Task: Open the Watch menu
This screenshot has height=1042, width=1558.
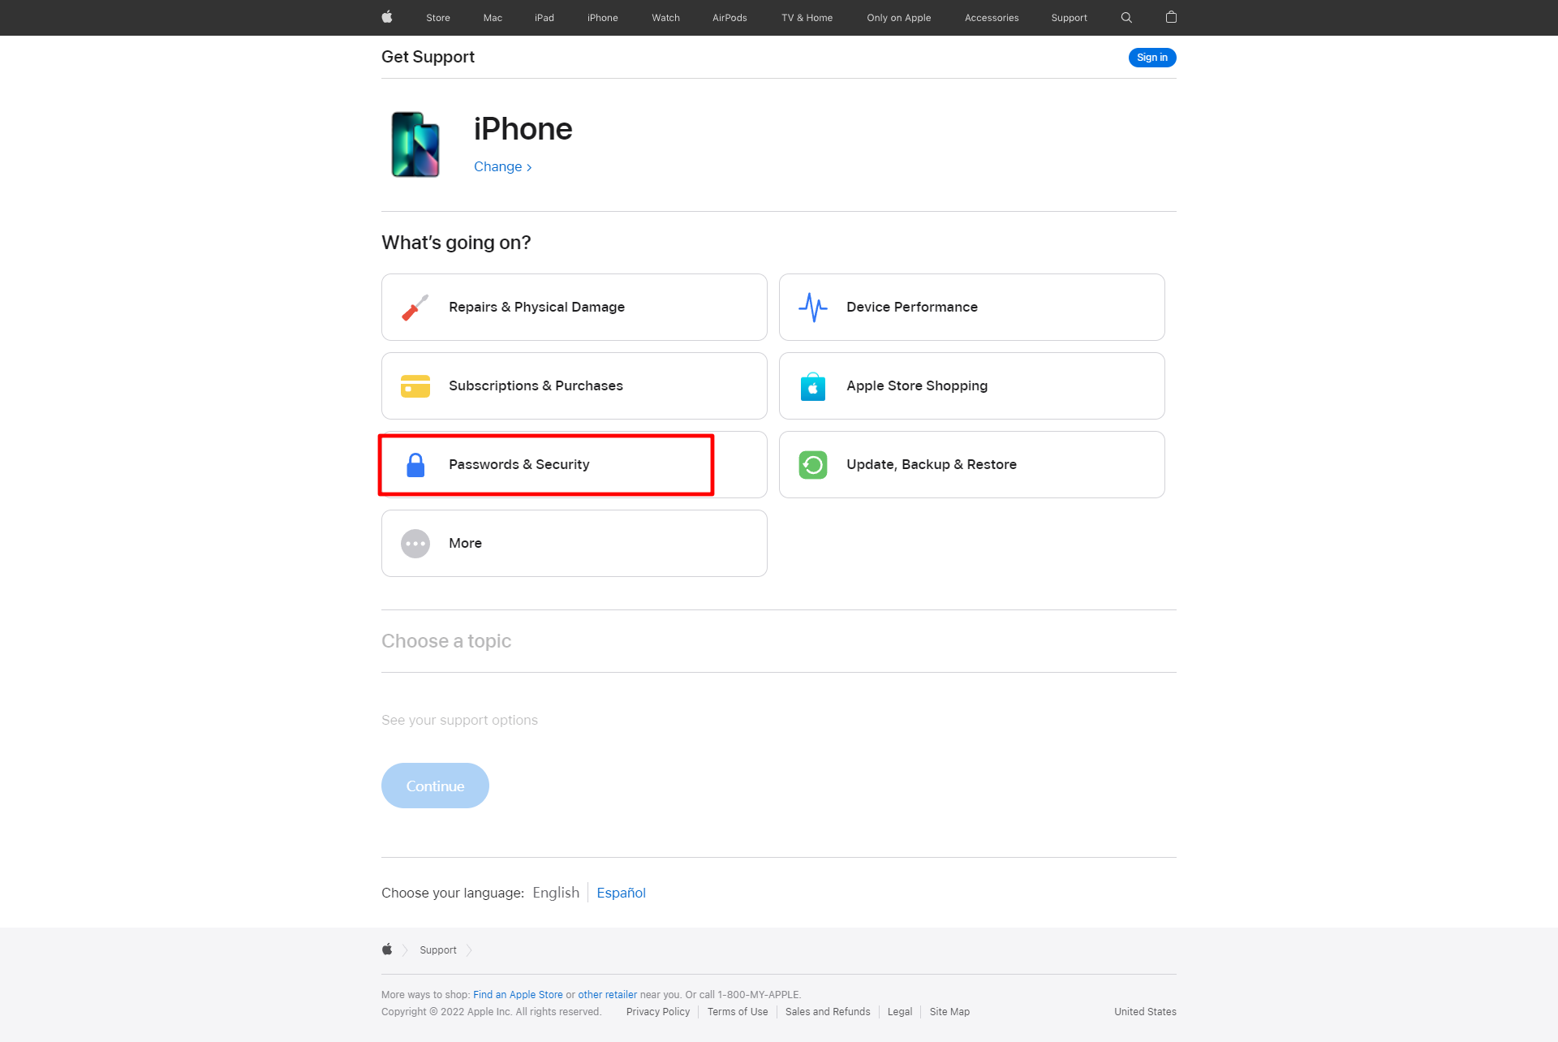Action: (665, 18)
